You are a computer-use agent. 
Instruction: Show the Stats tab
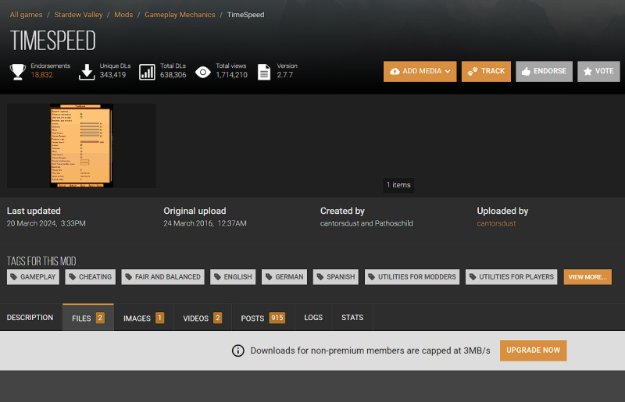352,318
